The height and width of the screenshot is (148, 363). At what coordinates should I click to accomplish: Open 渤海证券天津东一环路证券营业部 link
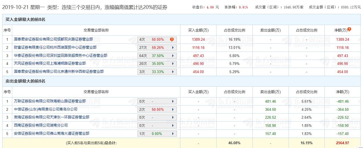tap(52, 117)
